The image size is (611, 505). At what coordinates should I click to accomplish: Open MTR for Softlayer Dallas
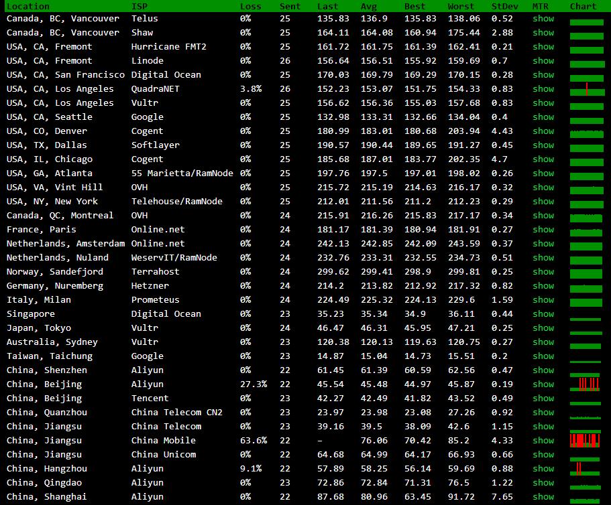click(x=543, y=145)
